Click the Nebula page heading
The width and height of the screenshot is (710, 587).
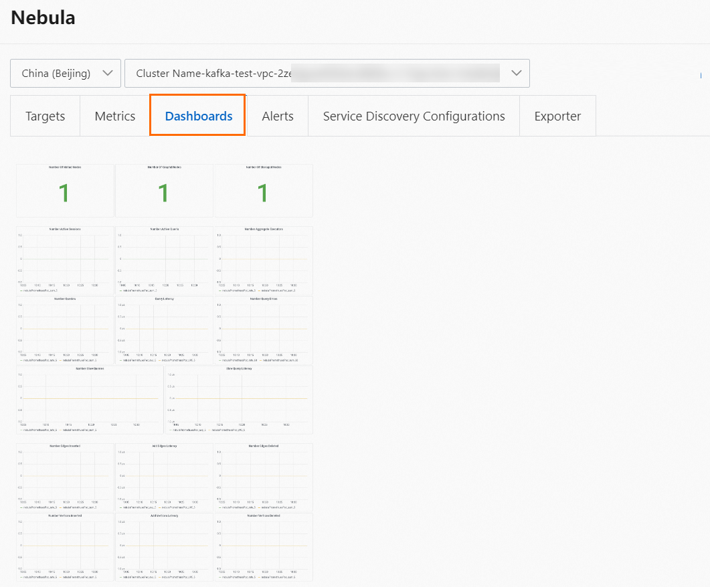click(43, 17)
